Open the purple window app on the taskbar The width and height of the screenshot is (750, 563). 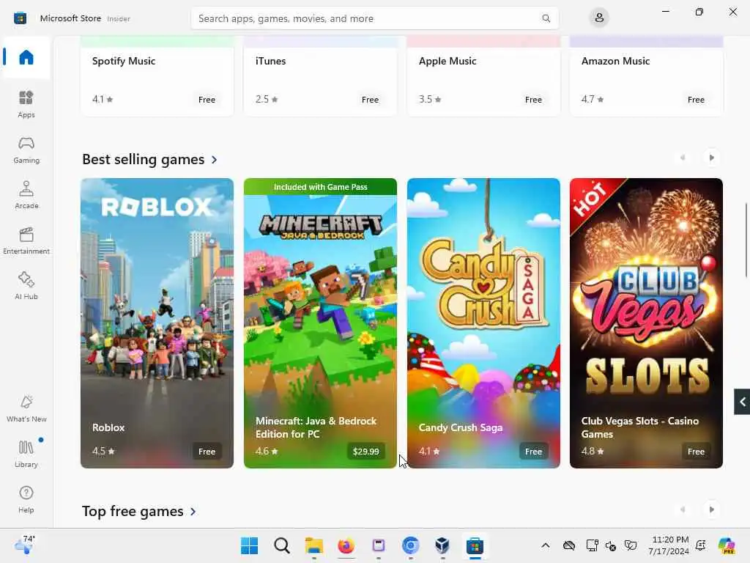click(x=379, y=545)
